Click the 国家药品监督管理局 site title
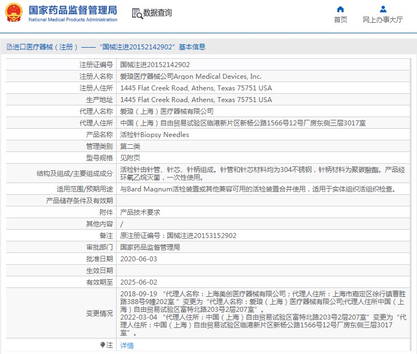 pyautogui.click(x=72, y=11)
